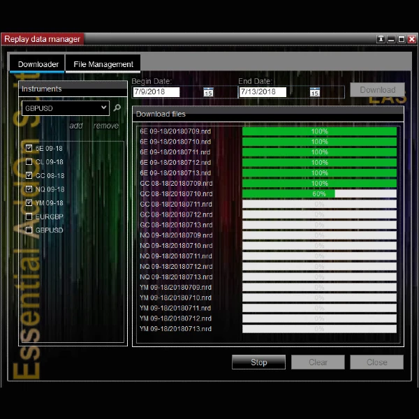Close the Replay data manager window
This screenshot has height=419, width=419.
pyautogui.click(x=412, y=39)
